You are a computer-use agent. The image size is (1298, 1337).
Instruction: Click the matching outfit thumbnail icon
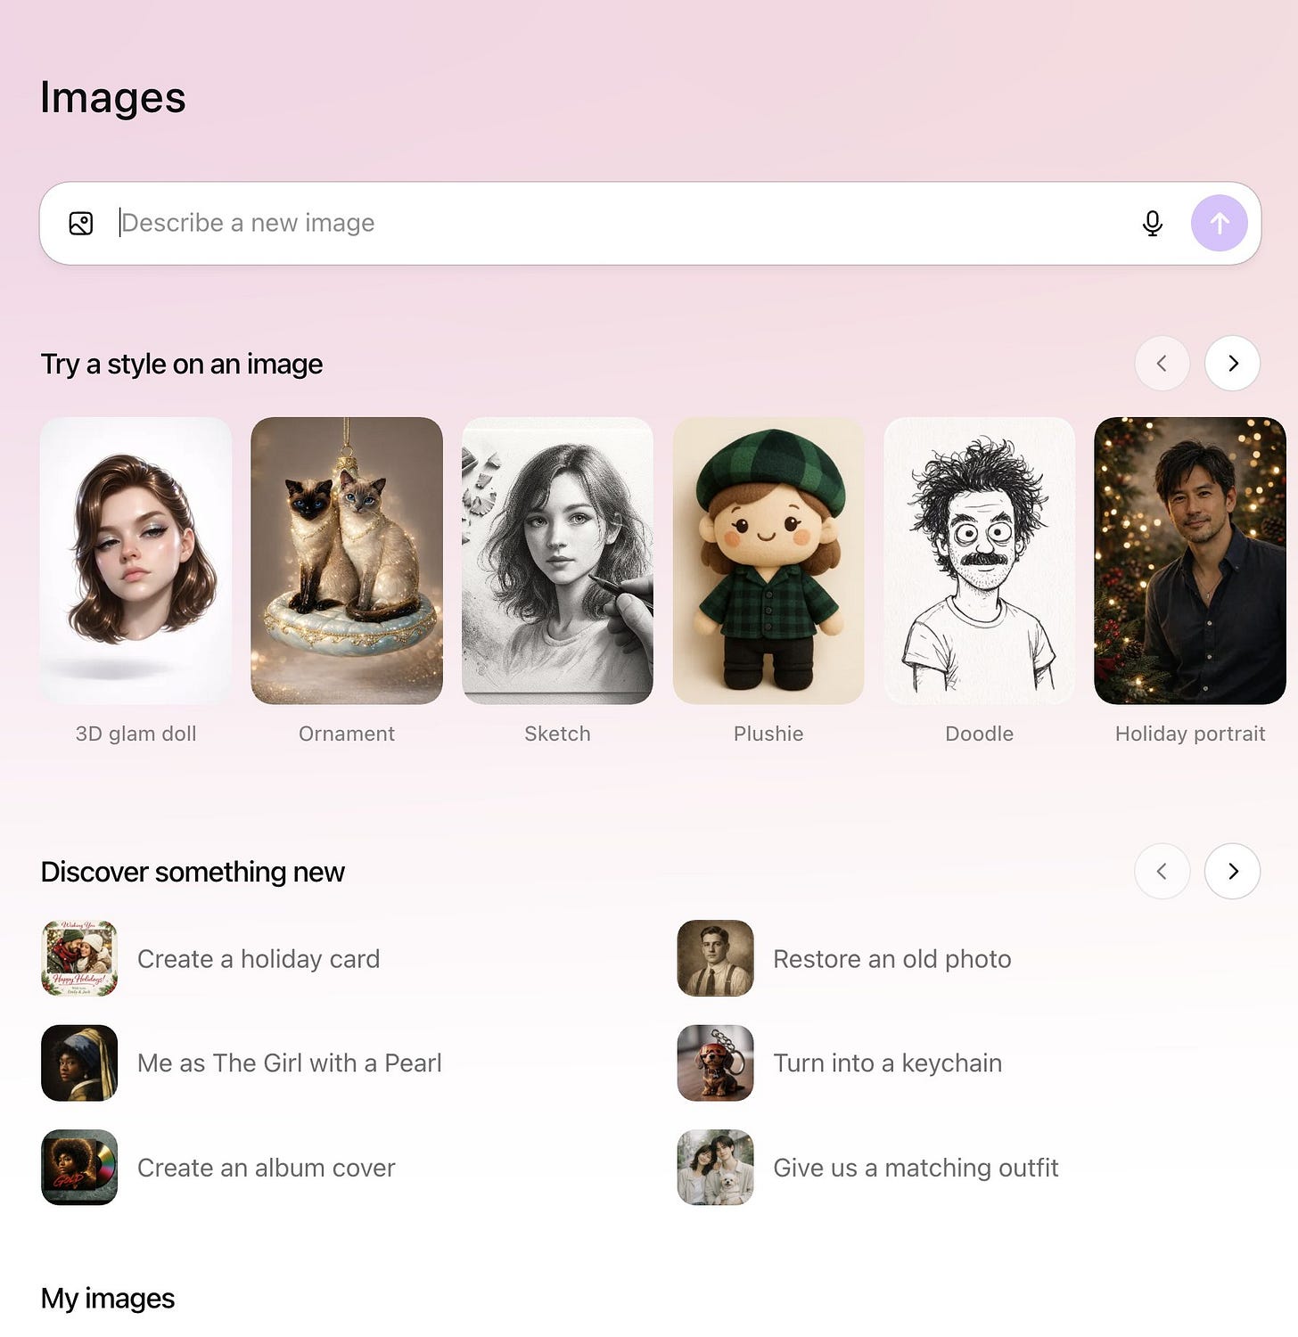[715, 1168]
